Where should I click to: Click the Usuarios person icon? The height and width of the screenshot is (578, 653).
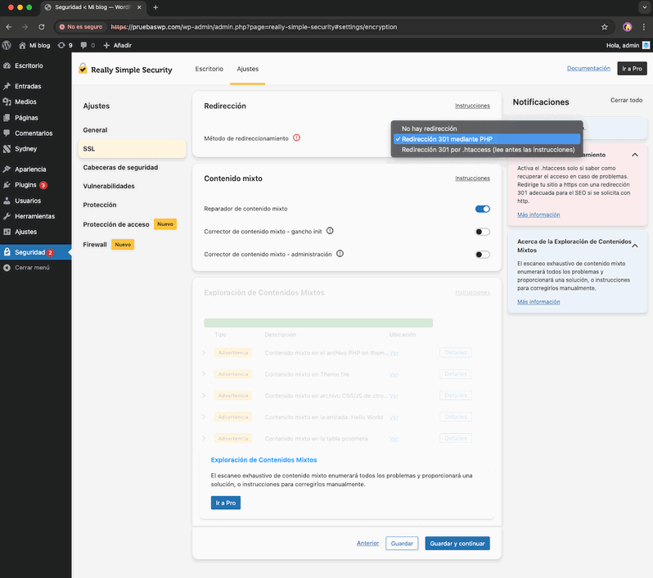click(7, 201)
